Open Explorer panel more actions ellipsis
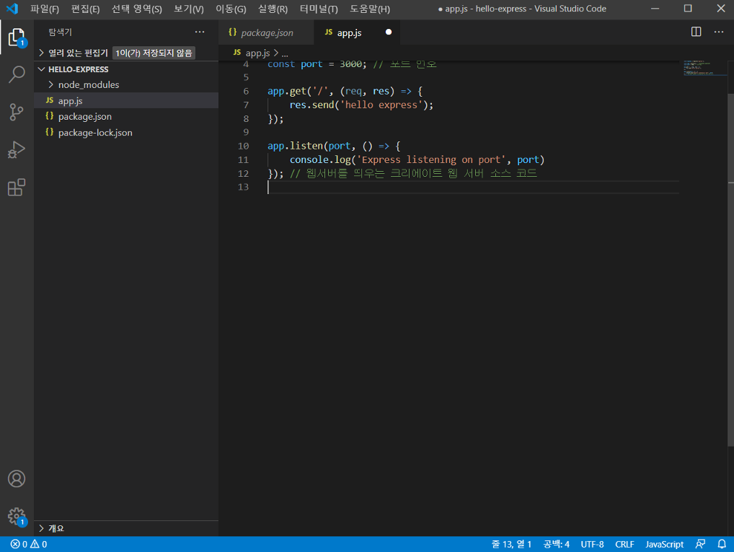734x552 pixels. (x=200, y=32)
